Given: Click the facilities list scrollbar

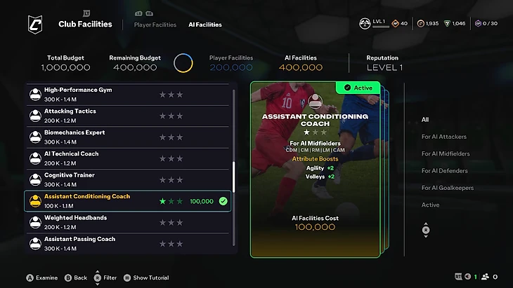Looking at the screenshot, I should click(x=233, y=168).
